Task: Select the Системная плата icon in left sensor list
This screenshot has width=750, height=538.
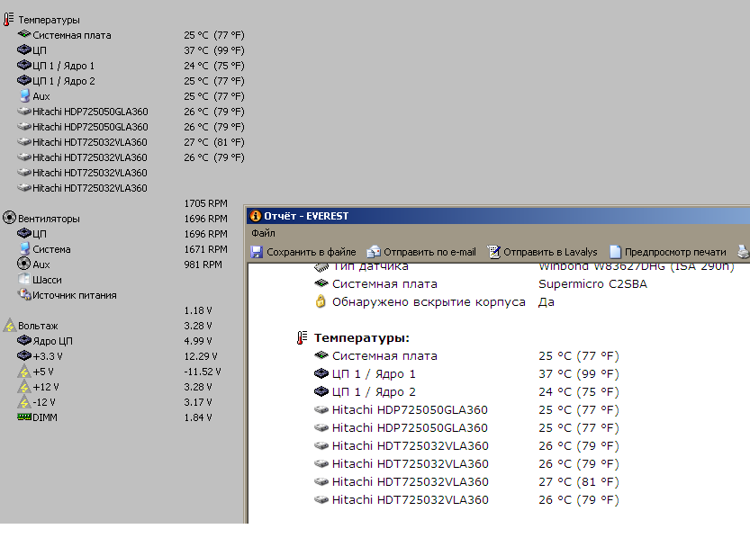Action: tap(24, 34)
